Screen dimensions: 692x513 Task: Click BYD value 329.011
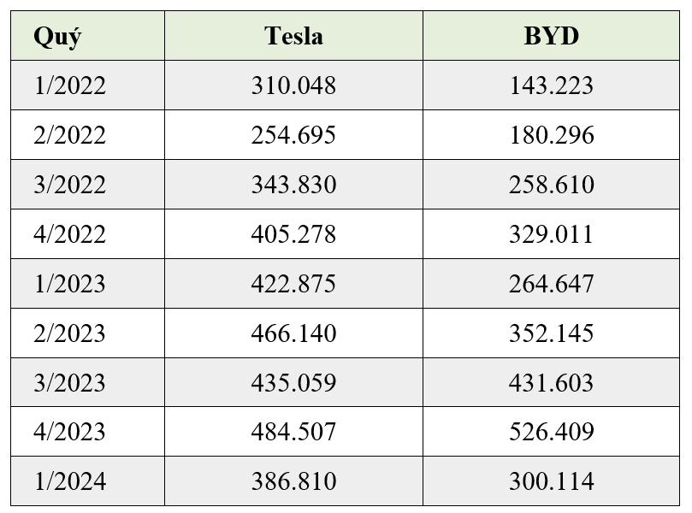click(x=551, y=234)
